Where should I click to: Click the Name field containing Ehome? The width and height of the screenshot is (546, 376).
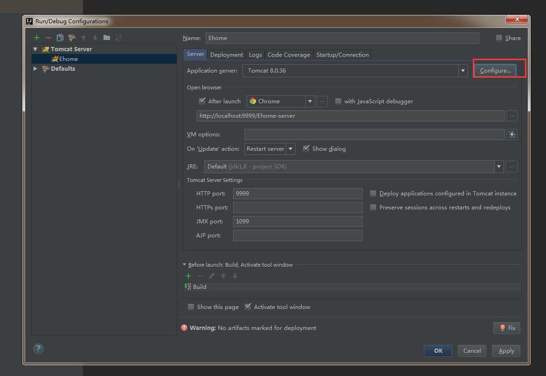342,38
